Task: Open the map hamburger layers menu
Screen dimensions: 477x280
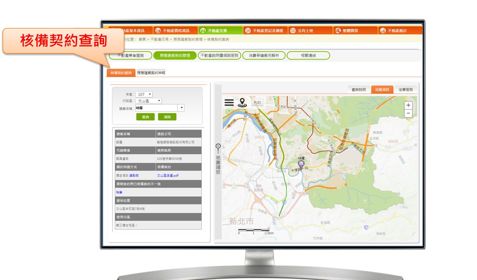Action: pos(229,103)
